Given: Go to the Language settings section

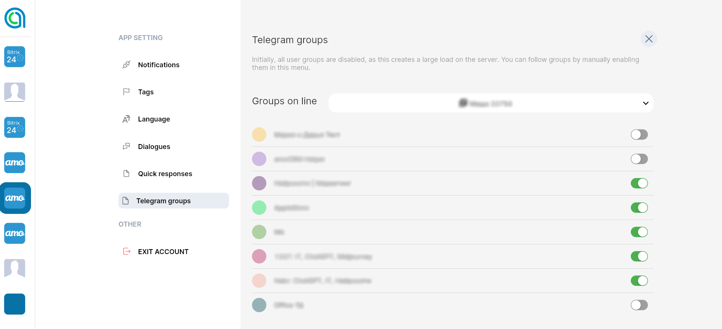Looking at the screenshot, I should [x=154, y=119].
